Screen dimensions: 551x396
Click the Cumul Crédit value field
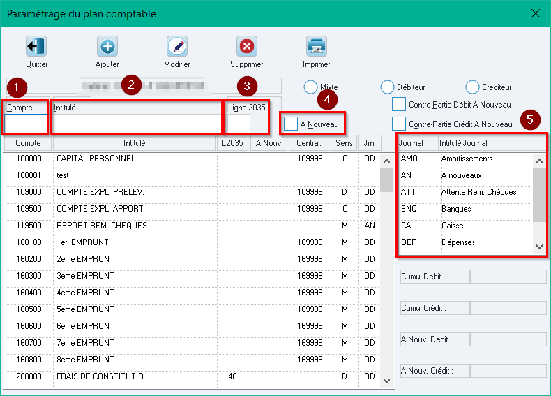(508, 308)
